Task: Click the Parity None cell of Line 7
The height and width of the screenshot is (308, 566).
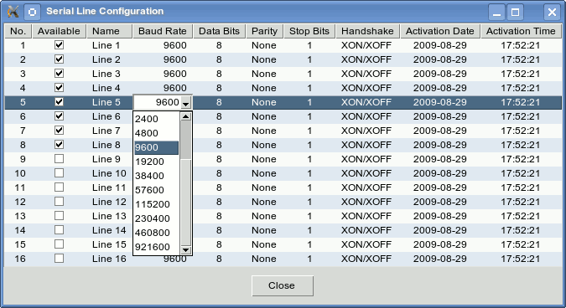Action: click(x=265, y=131)
